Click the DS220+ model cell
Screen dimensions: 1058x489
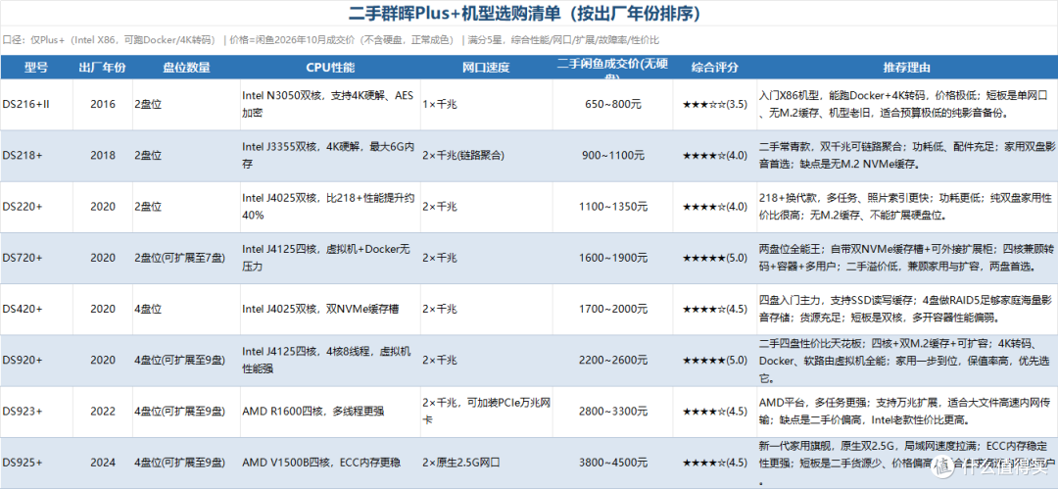pos(36,207)
